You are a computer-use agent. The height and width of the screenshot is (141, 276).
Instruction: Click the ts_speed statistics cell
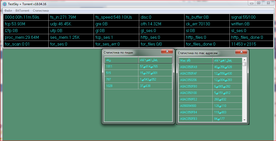pyautogui.click(x=116, y=17)
